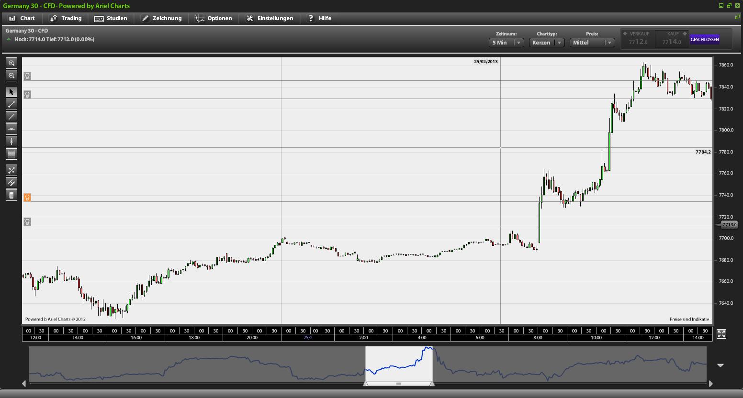Click the trash can delete drawings icon
743x398 pixels.
[x=11, y=195]
